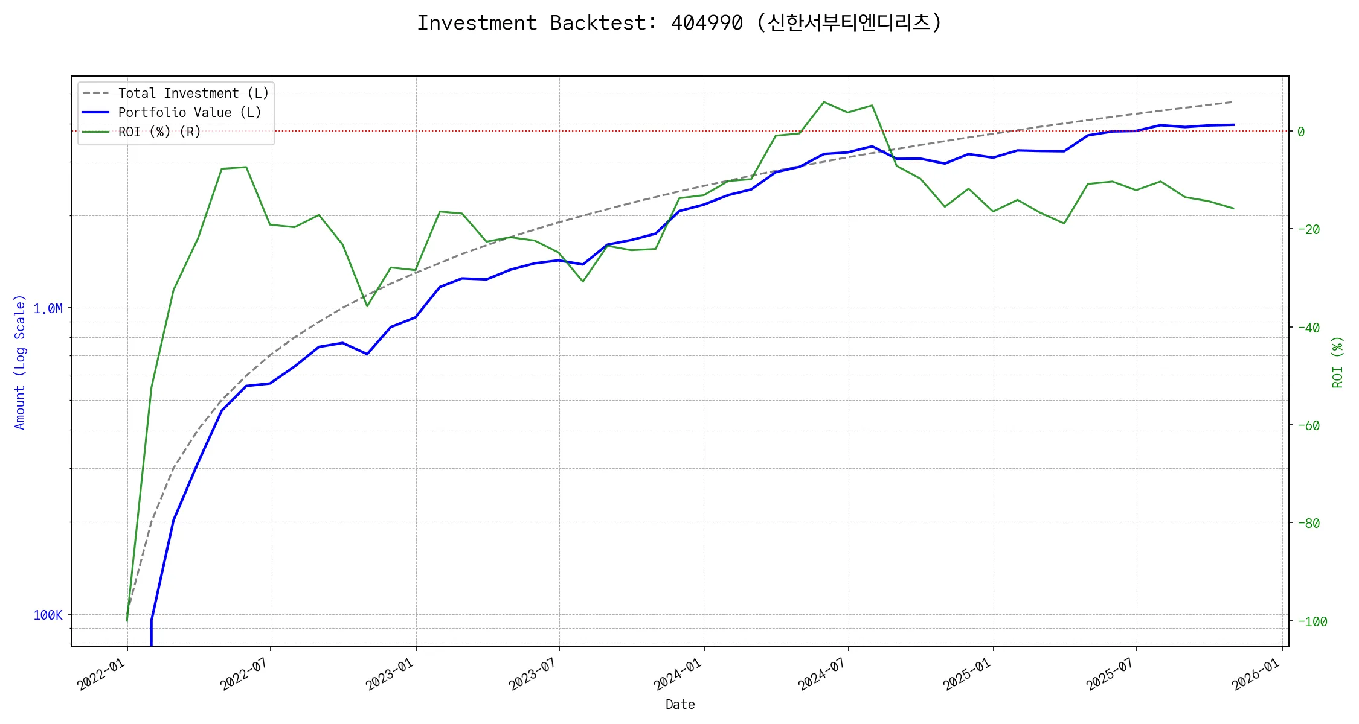Click the Amount (Log Scale) axis title
This screenshot has width=1359, height=724.
pos(20,362)
